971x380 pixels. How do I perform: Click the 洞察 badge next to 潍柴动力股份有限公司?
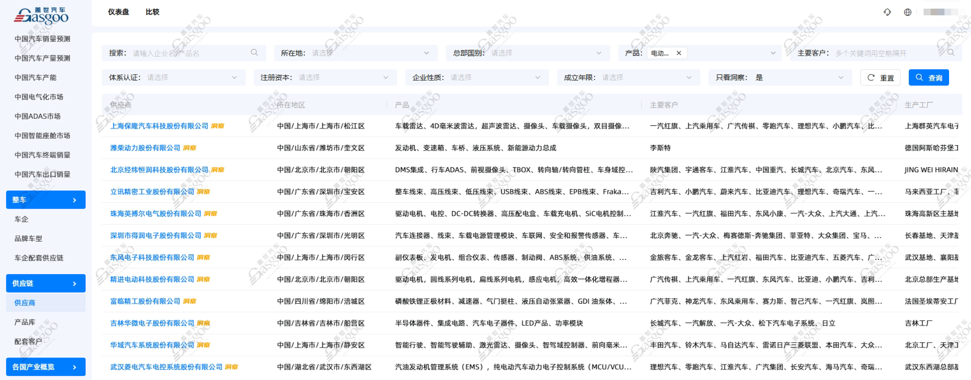click(189, 148)
